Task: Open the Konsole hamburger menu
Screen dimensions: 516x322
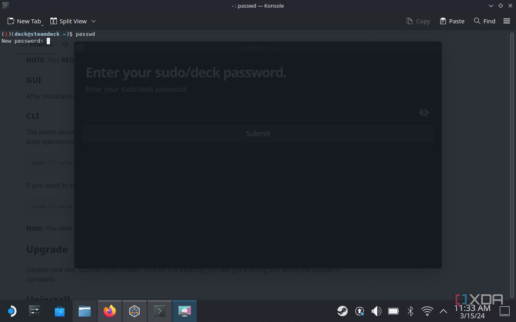Action: [506, 21]
